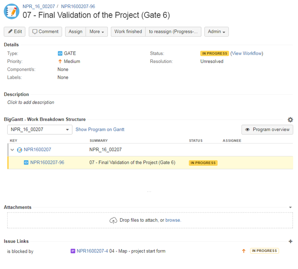Click to reassign (Progress-...) button
The image size is (298, 269).
(173, 31)
